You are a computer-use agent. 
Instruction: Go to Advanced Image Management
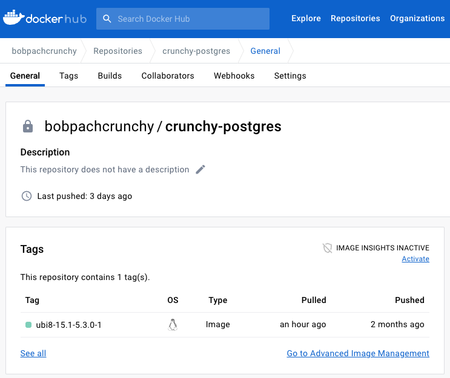pyautogui.click(x=358, y=353)
